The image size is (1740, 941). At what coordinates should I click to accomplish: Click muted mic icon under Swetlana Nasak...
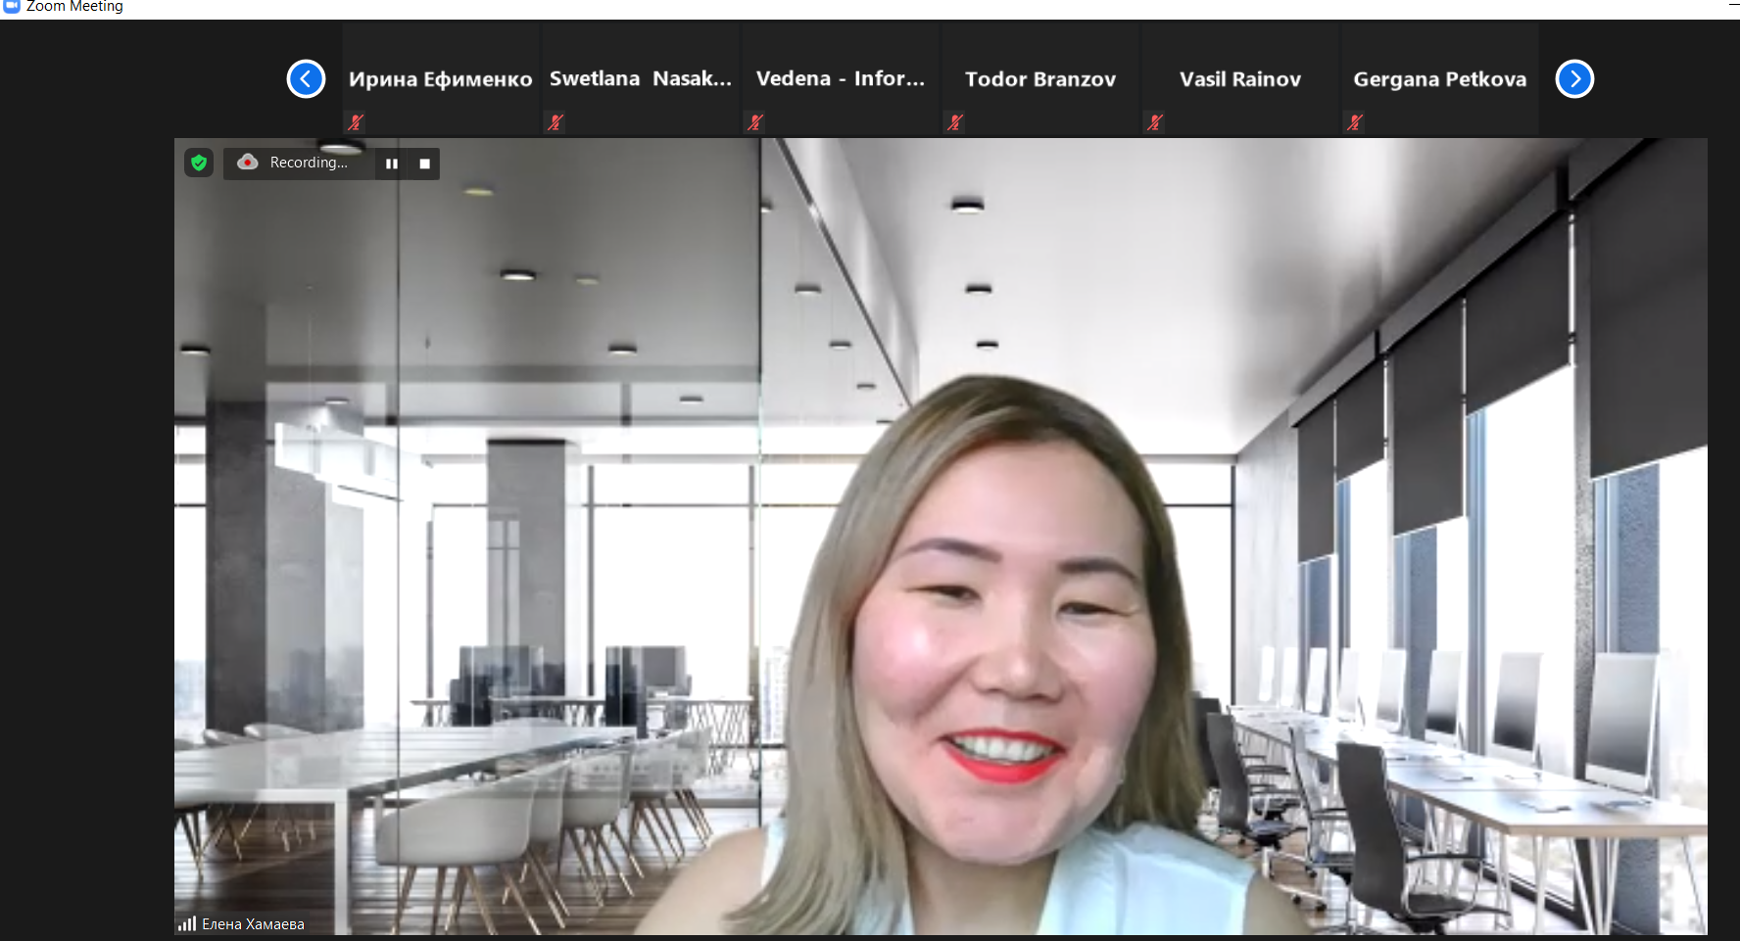point(556,122)
